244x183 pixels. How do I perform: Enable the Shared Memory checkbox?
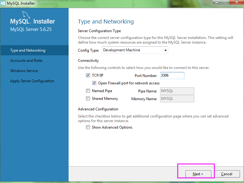click(88, 99)
